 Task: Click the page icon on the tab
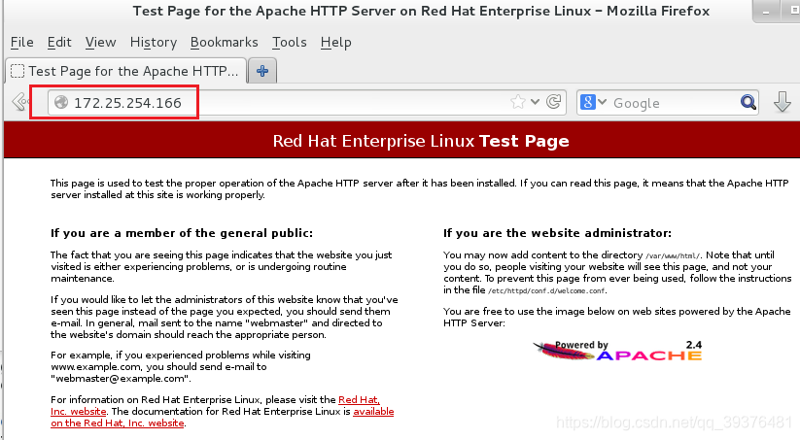pos(17,71)
